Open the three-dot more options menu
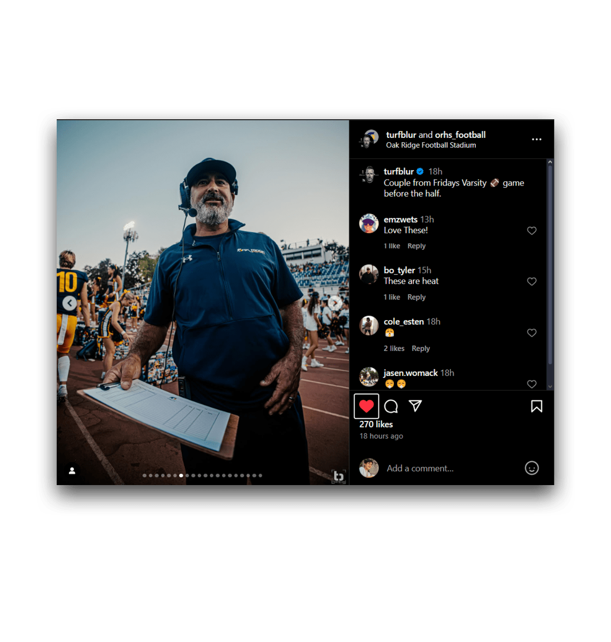This screenshot has height=642, width=611. point(536,139)
